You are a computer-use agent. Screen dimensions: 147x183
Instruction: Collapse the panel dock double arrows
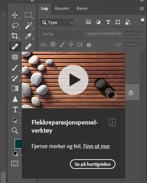click(142, 1)
